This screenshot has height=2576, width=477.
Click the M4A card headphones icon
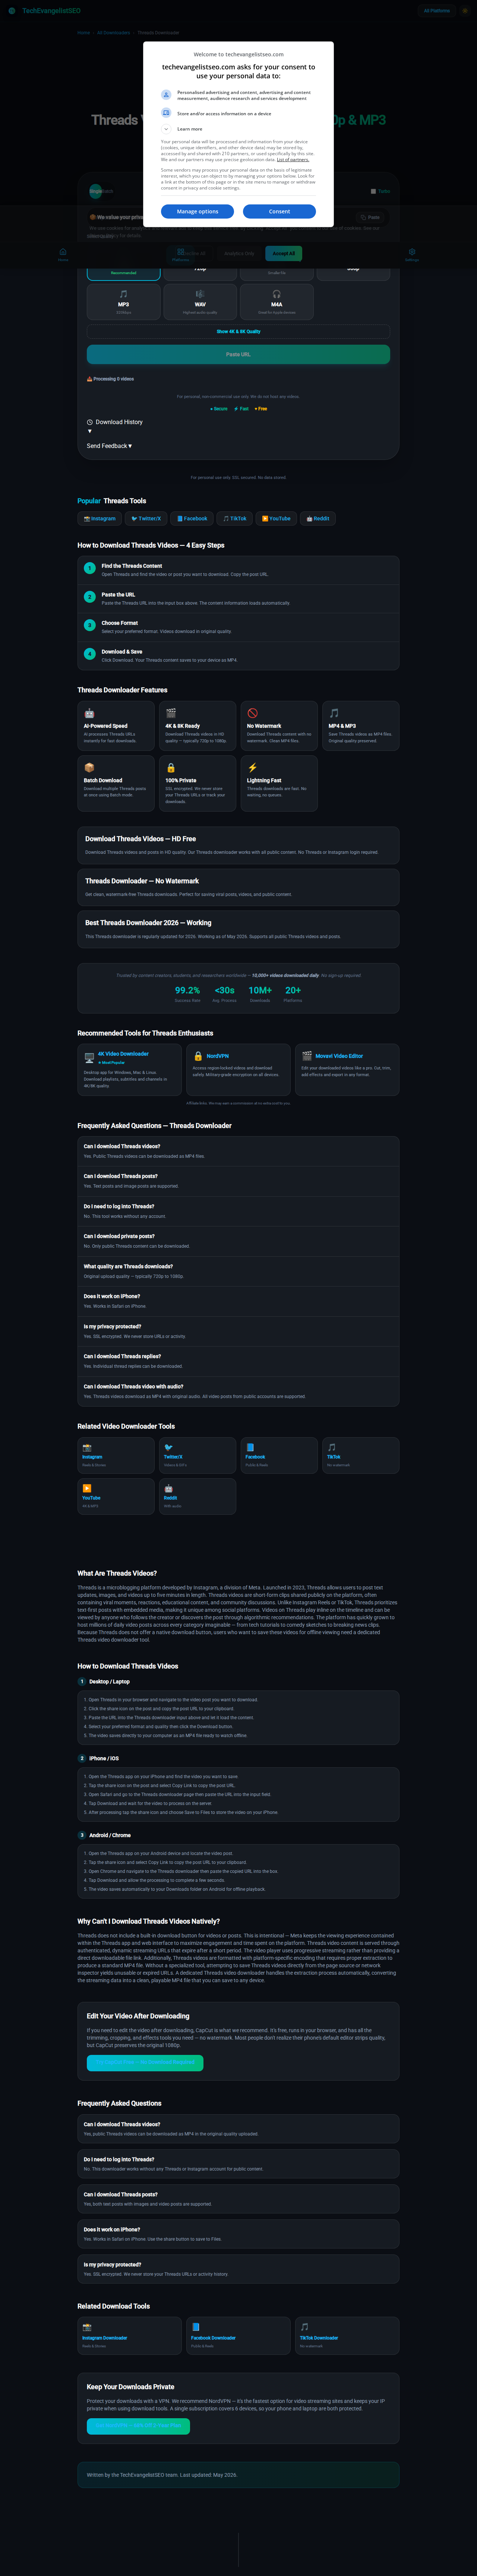point(276,294)
